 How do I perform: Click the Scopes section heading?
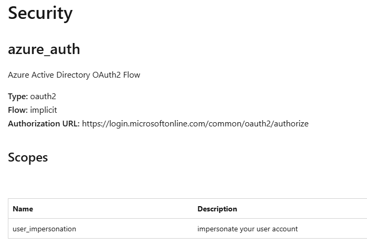[28, 157]
